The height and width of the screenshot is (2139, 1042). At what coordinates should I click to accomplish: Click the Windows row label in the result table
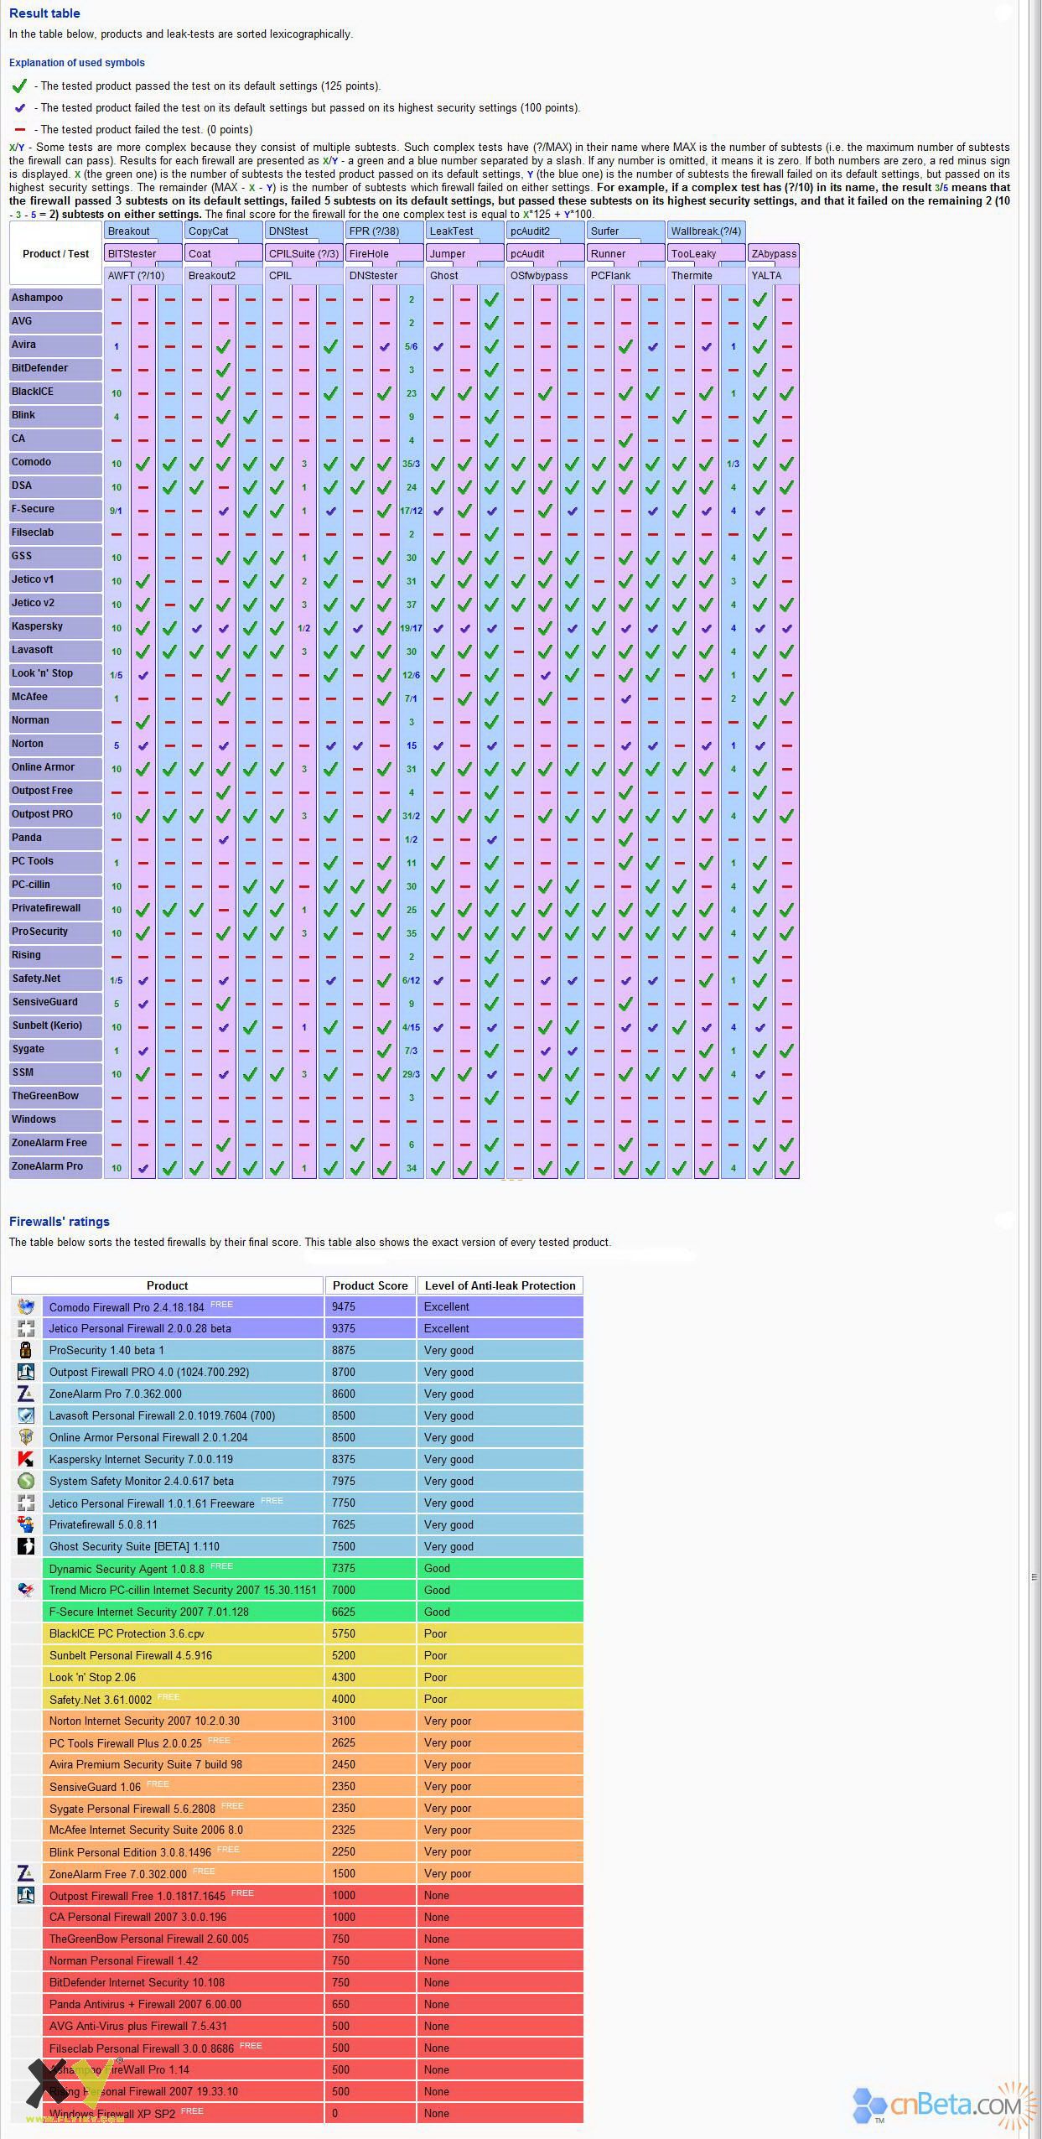(x=55, y=1119)
